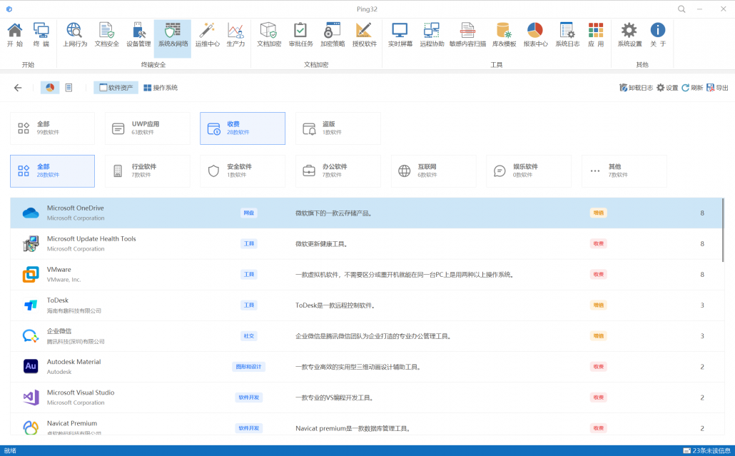Open 23条未读信息 in status bar
This screenshot has height=456, width=735.
[707, 450]
